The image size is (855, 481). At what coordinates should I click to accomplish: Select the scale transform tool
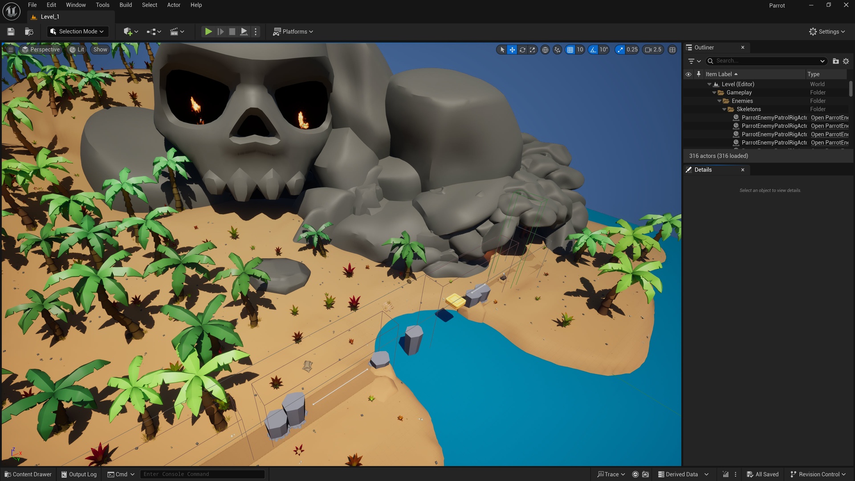coord(532,50)
